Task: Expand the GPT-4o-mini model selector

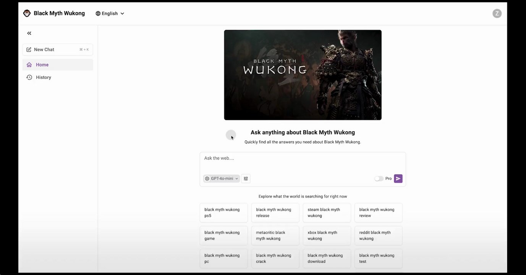Action: coord(222,178)
